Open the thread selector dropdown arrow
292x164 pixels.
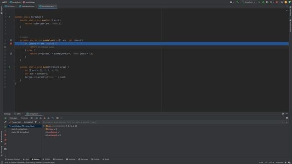(x=39, y=123)
